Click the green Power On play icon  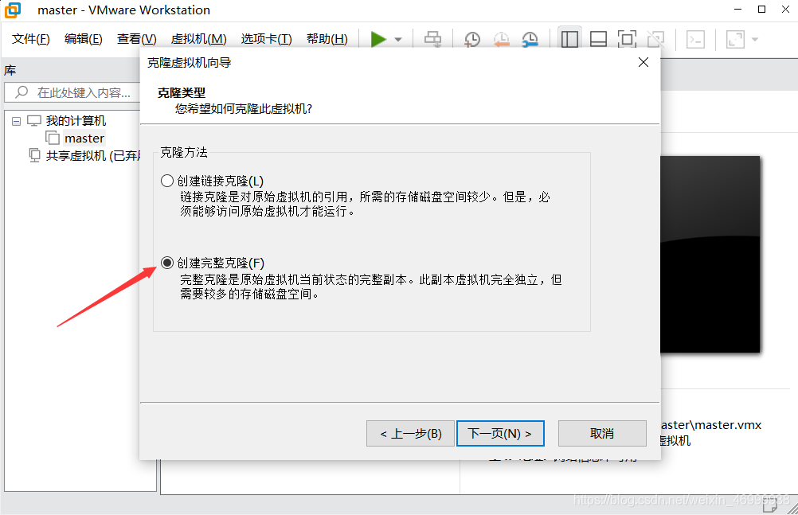(x=378, y=39)
